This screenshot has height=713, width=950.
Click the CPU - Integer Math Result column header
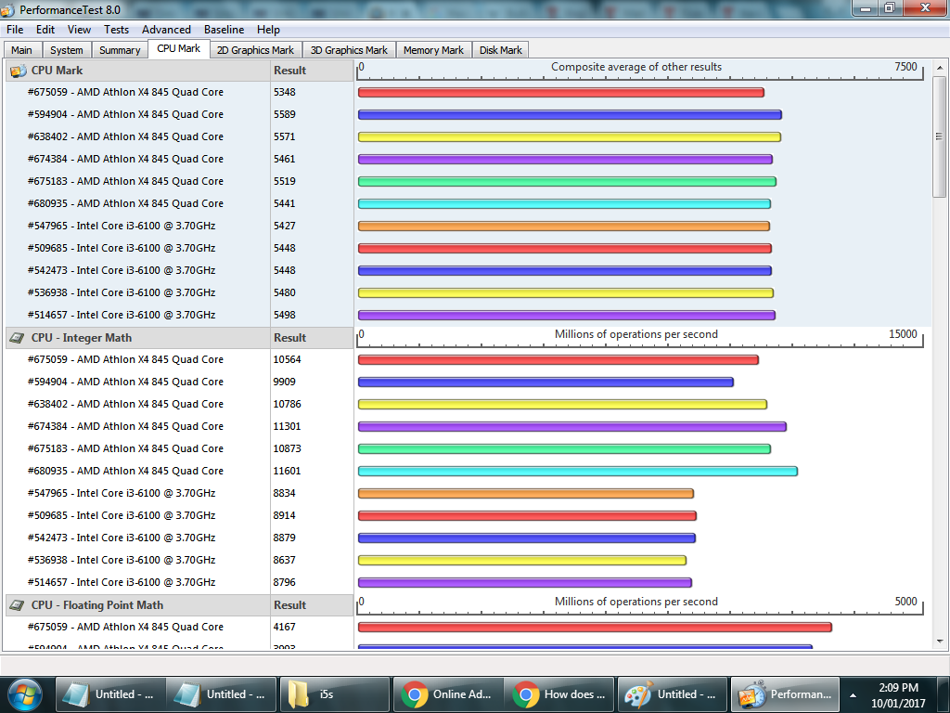click(x=312, y=338)
